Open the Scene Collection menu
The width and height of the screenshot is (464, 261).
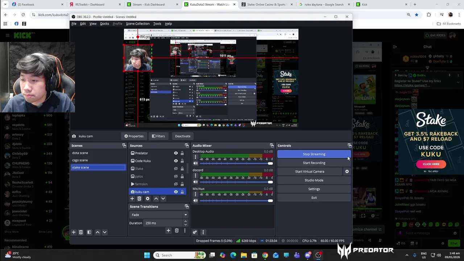tap(138, 24)
